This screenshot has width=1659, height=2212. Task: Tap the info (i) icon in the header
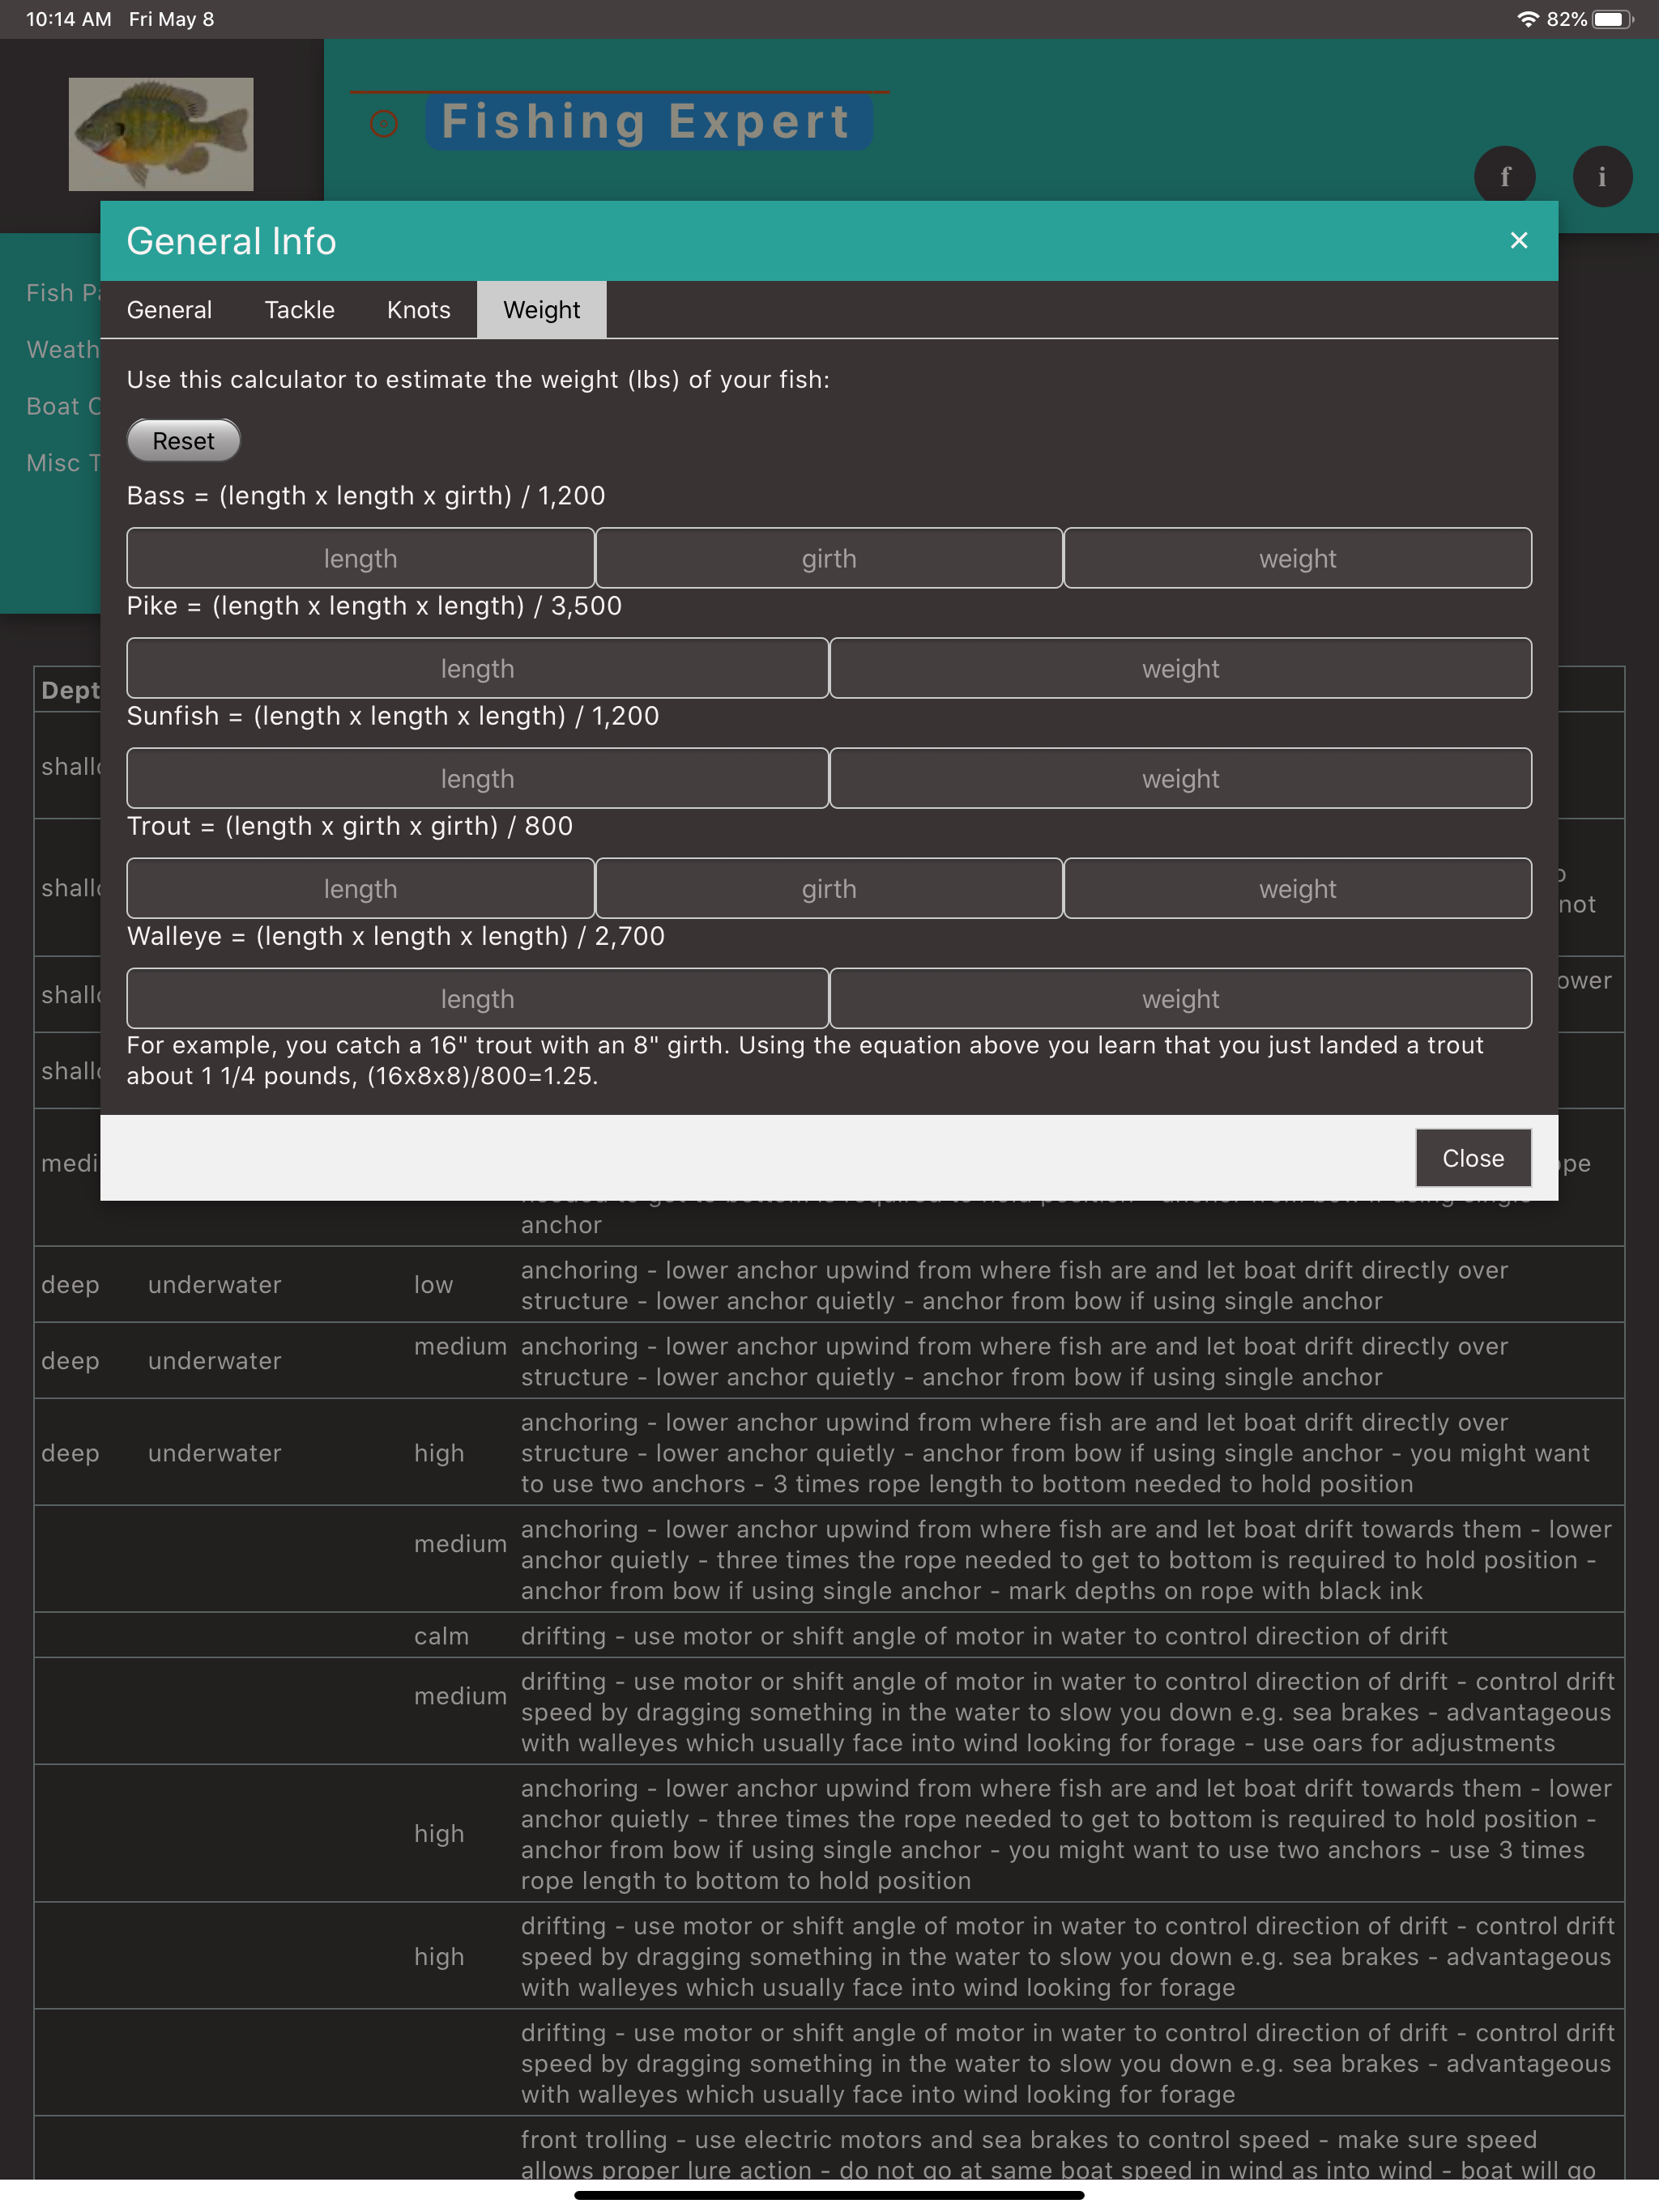coord(1602,176)
